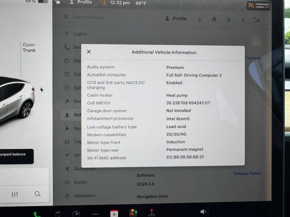290x217 pixels.
Task: Open the equalizer sliders icon in the media card
Action: [15, 194]
